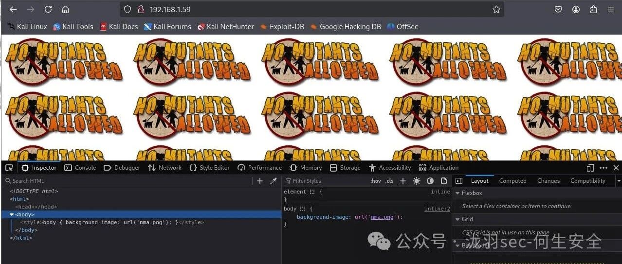Screen dimensions: 622x264
Task: Open the Application tab
Action: point(439,168)
